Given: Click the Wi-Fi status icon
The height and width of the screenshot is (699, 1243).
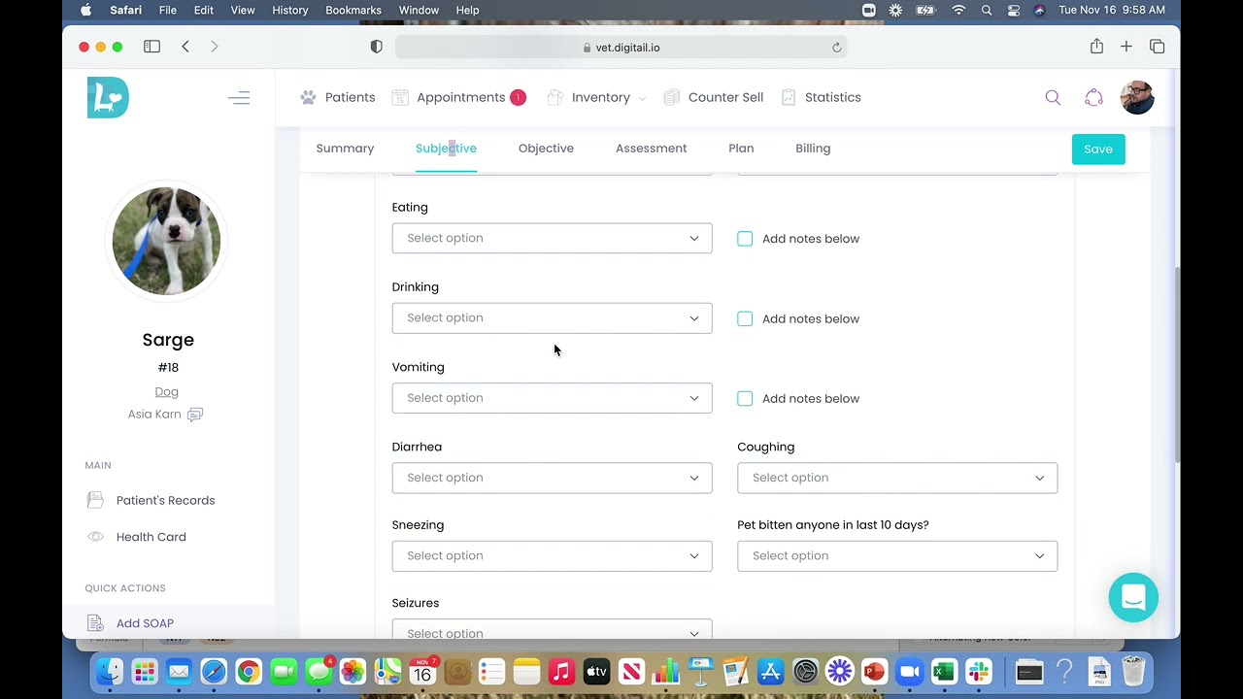Looking at the screenshot, I should (x=958, y=10).
